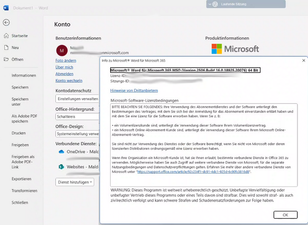
Task: Click the Microsoft logo under Produktinformationen
Action: tap(235, 49)
